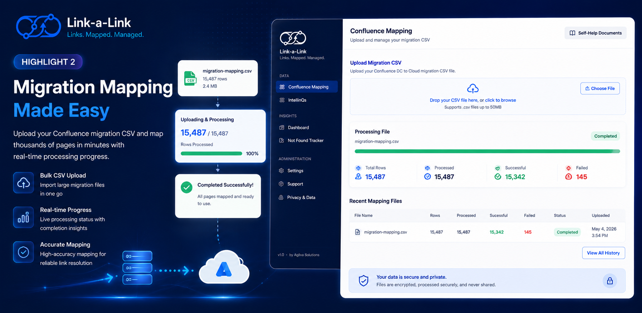Click the Uploaded column header

point(600,216)
